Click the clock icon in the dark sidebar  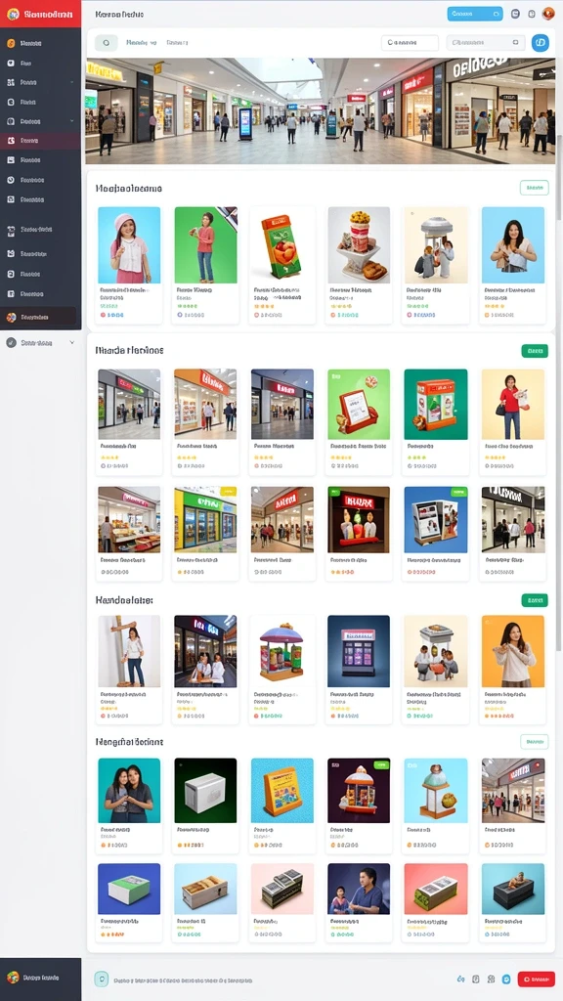pyautogui.click(x=11, y=180)
